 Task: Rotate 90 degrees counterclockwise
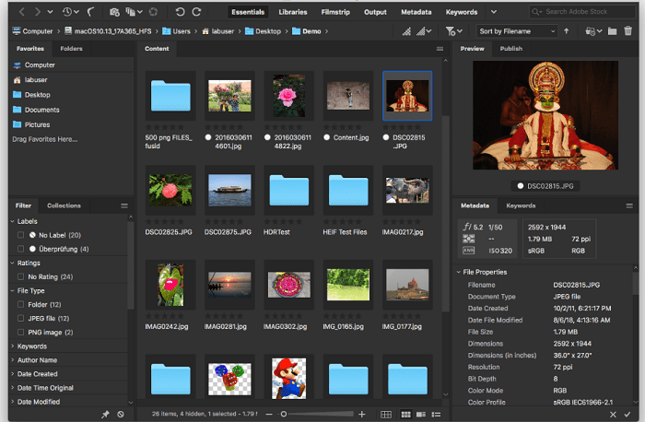[180, 12]
